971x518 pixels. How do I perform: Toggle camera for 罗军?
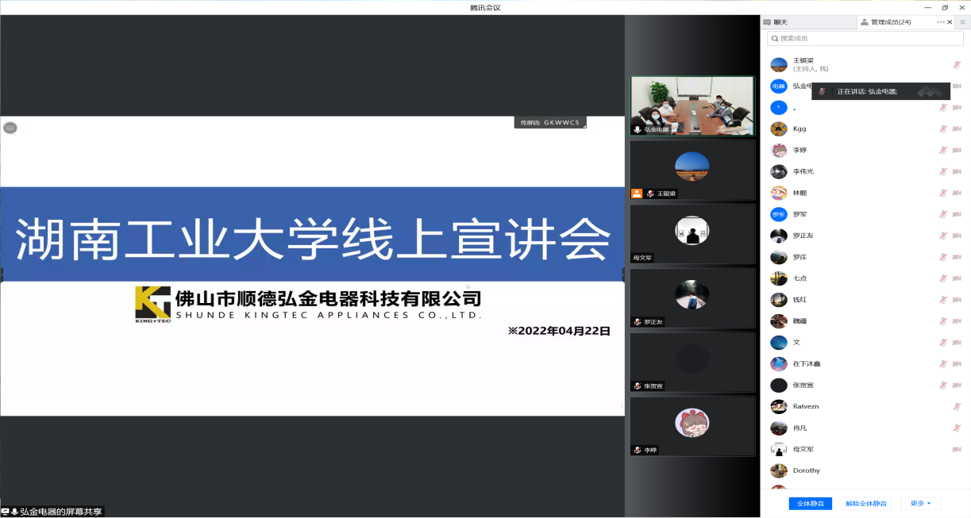(x=957, y=214)
